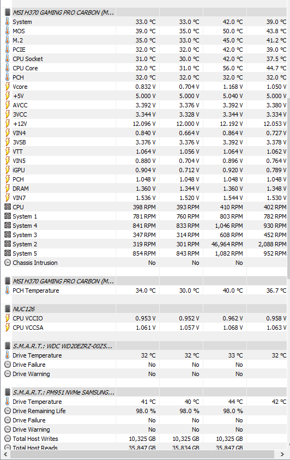Select the CPU VCCIO bolt icon
This screenshot has width=290, height=460.
7,318
